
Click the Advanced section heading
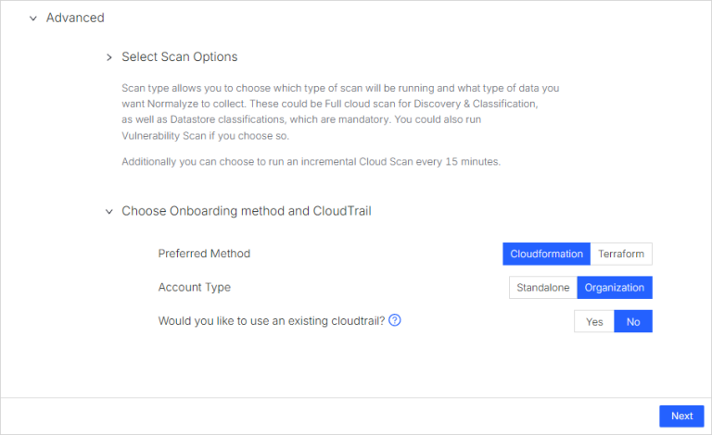click(x=75, y=18)
